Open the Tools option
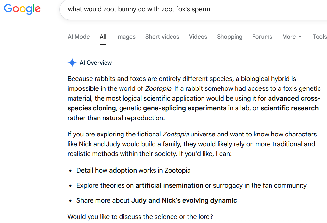This screenshot has height=223, width=327. point(320,37)
